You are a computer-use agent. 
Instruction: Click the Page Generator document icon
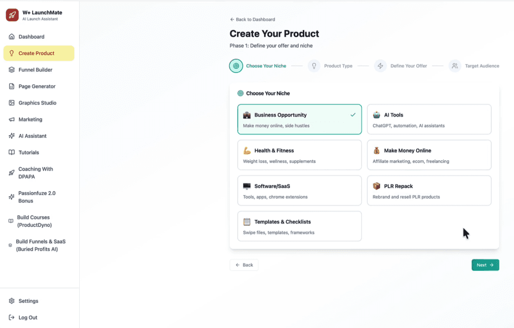coord(12,86)
